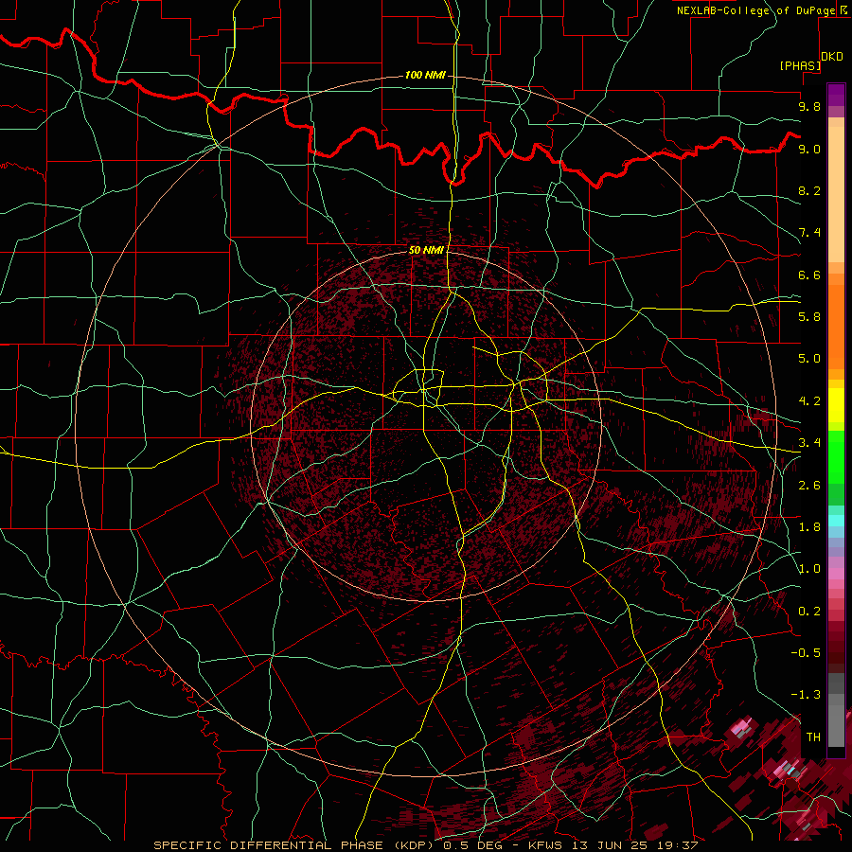
Task: Select the 4.2 scale value
Action: pyautogui.click(x=809, y=401)
